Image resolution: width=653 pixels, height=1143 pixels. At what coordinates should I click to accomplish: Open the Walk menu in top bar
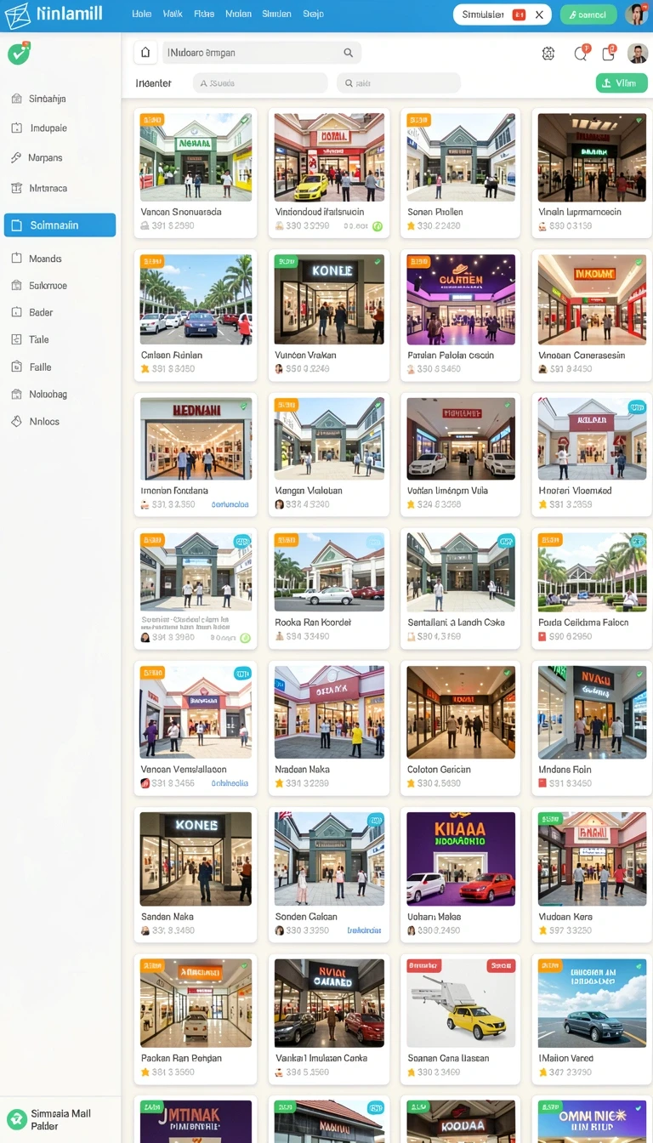(173, 14)
